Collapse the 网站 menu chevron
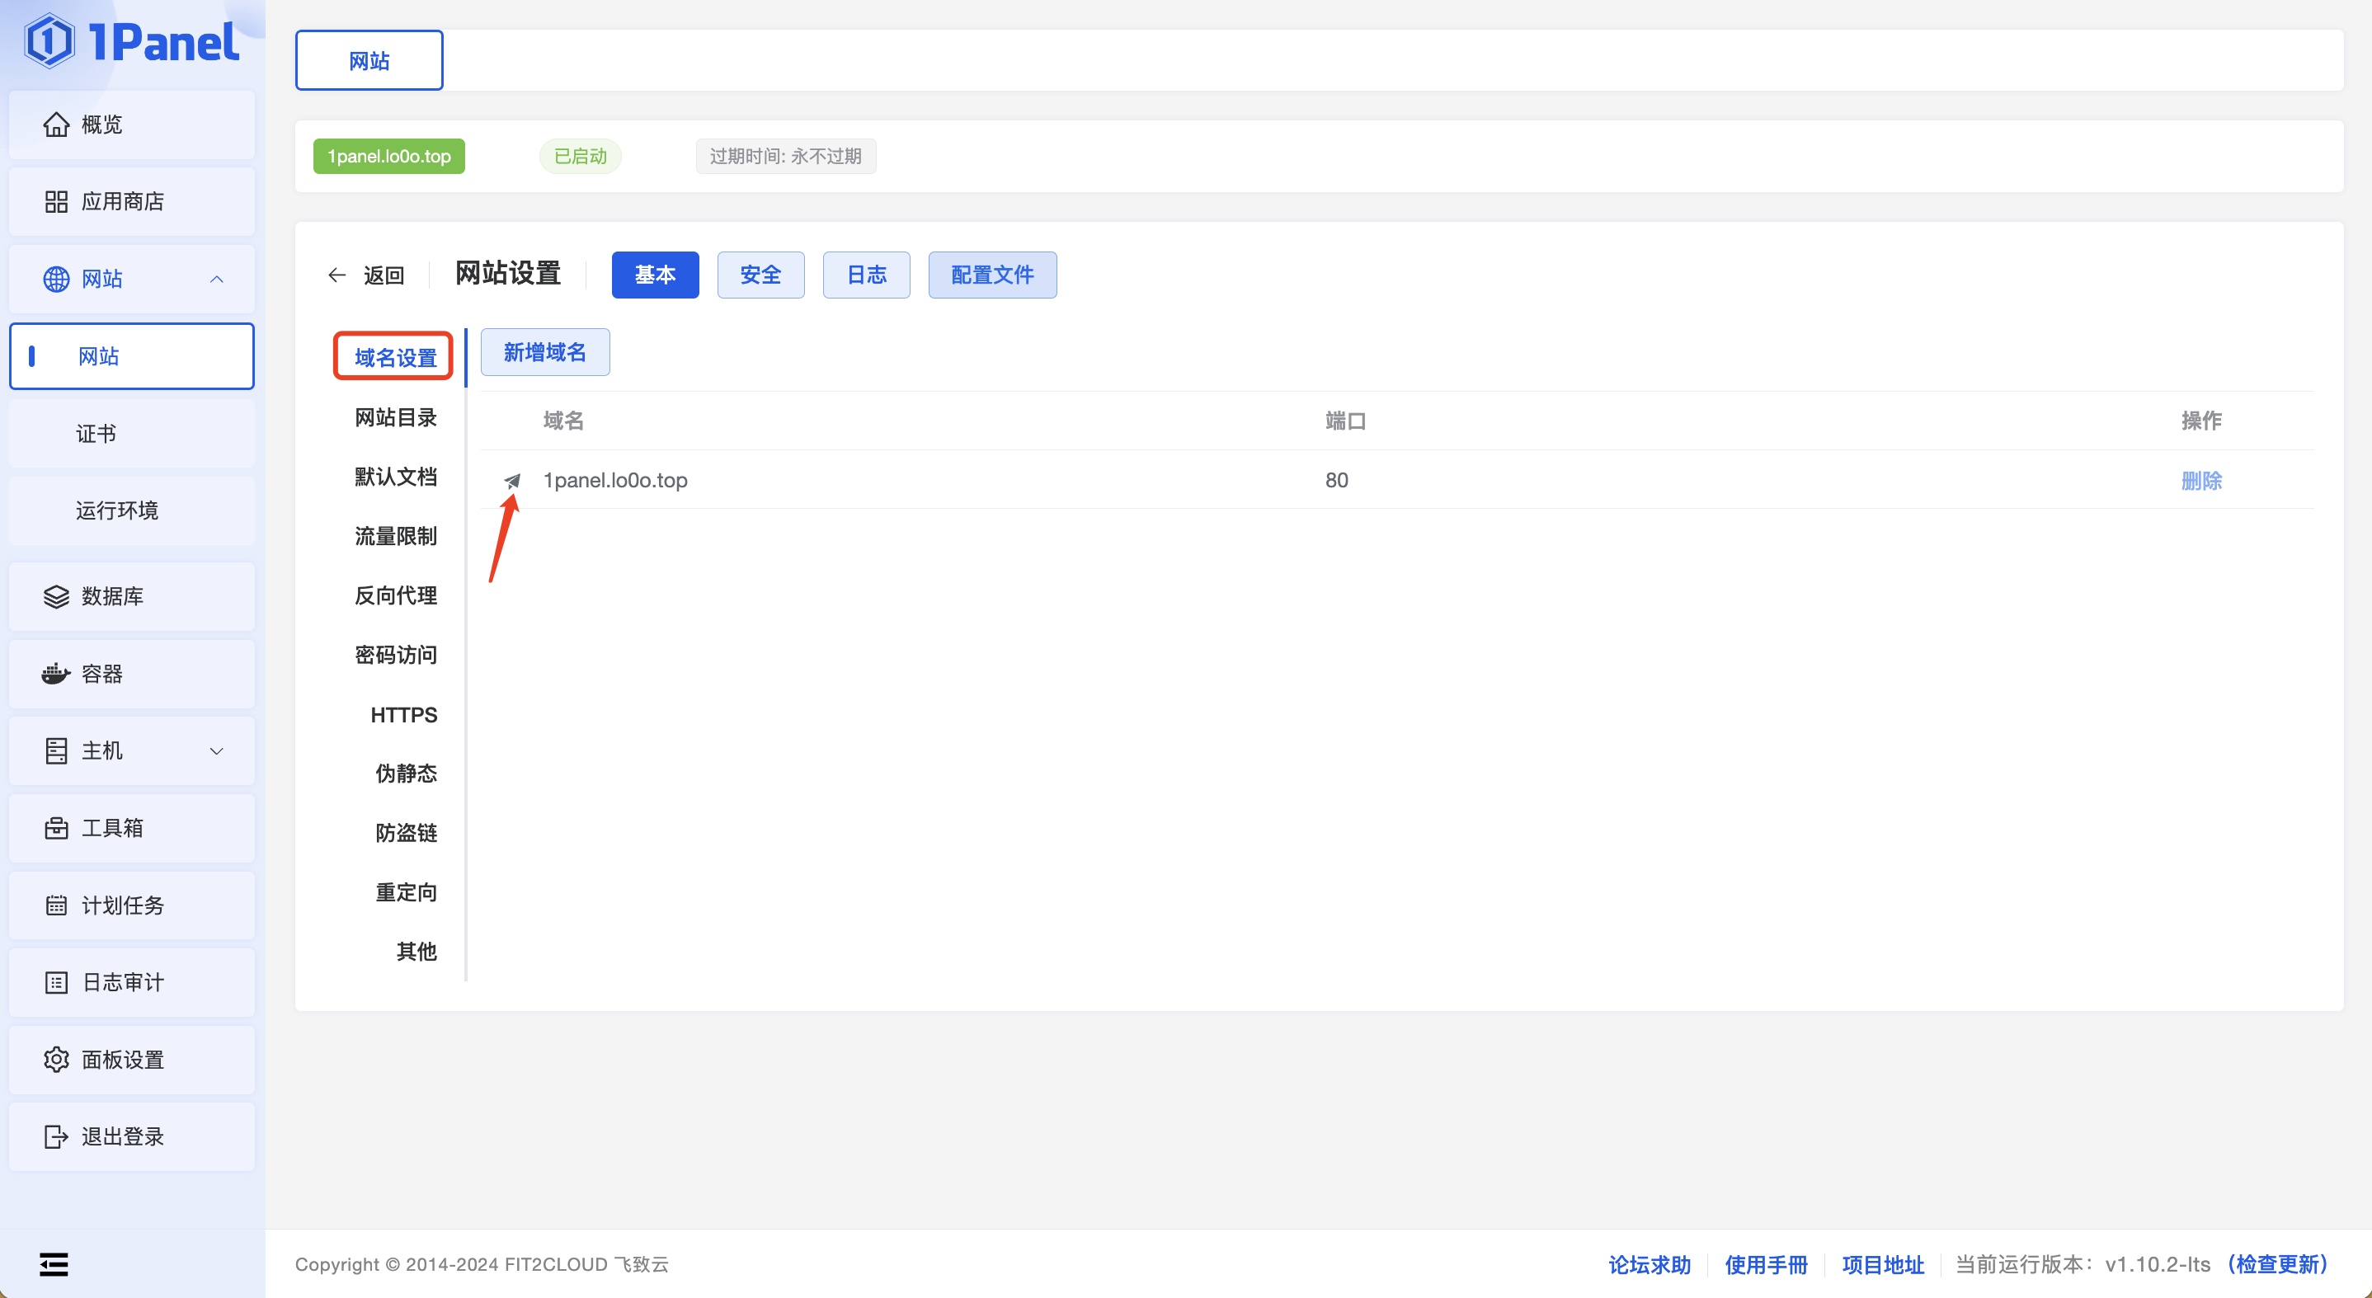The height and width of the screenshot is (1298, 2372). click(x=217, y=279)
